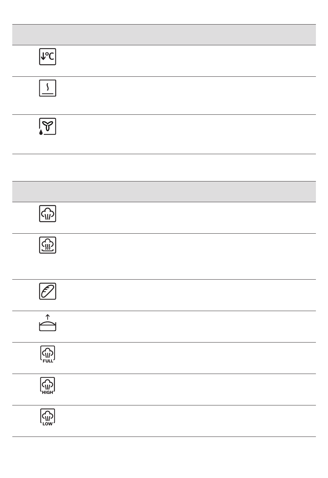Click the gray header bar of upper table
The width and height of the screenshot is (328, 478).
(x=164, y=35)
